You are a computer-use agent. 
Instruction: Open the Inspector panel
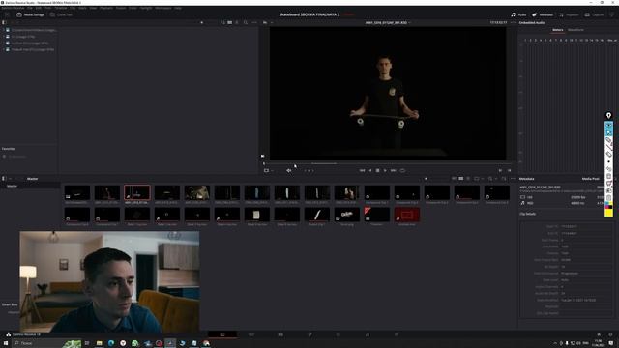[569, 14]
